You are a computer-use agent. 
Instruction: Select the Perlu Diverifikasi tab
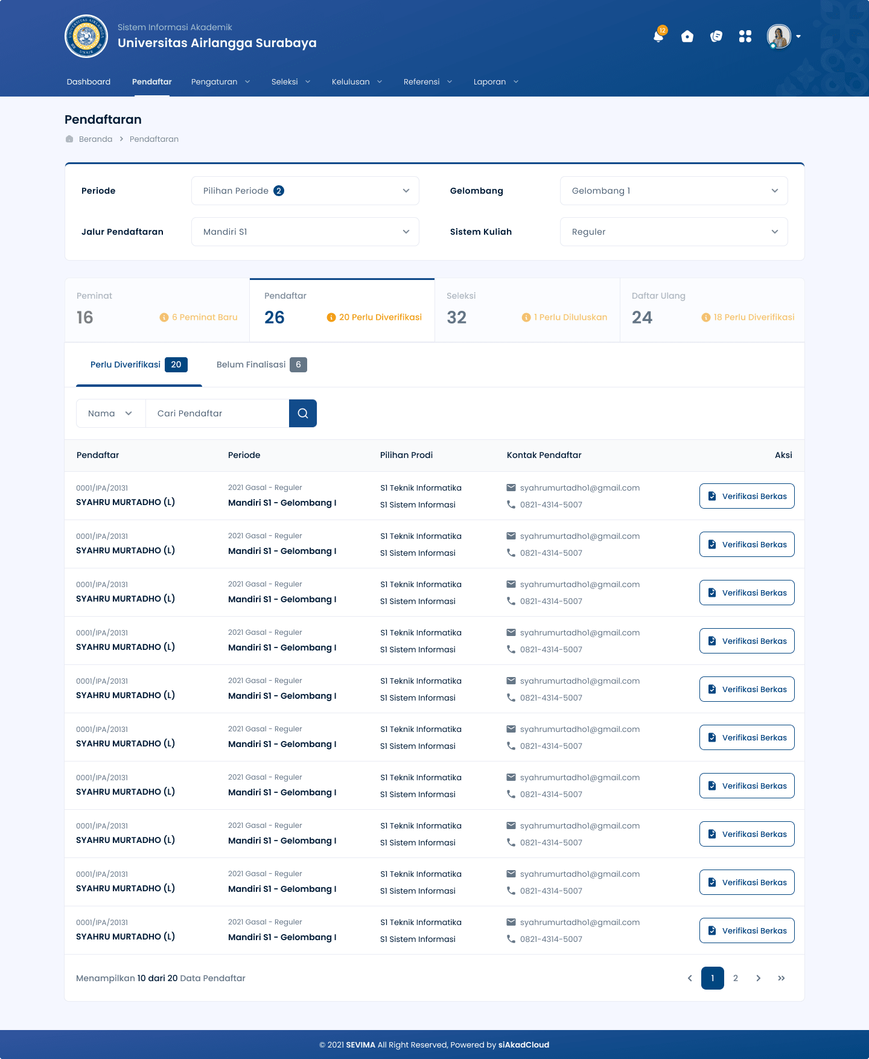tap(139, 364)
